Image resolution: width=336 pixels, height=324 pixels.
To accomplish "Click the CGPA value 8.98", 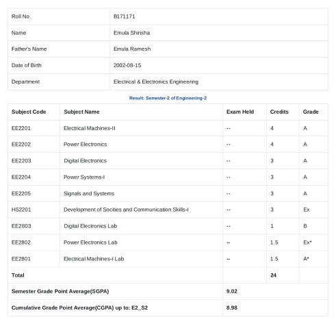I will pos(232,308).
